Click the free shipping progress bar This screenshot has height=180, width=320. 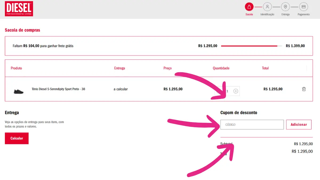coord(251,46)
